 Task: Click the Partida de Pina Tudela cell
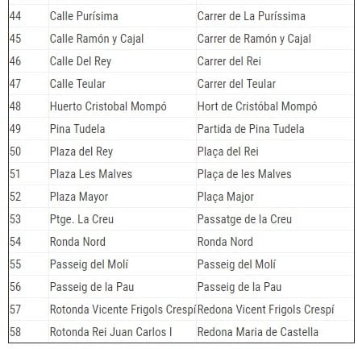[275, 129]
